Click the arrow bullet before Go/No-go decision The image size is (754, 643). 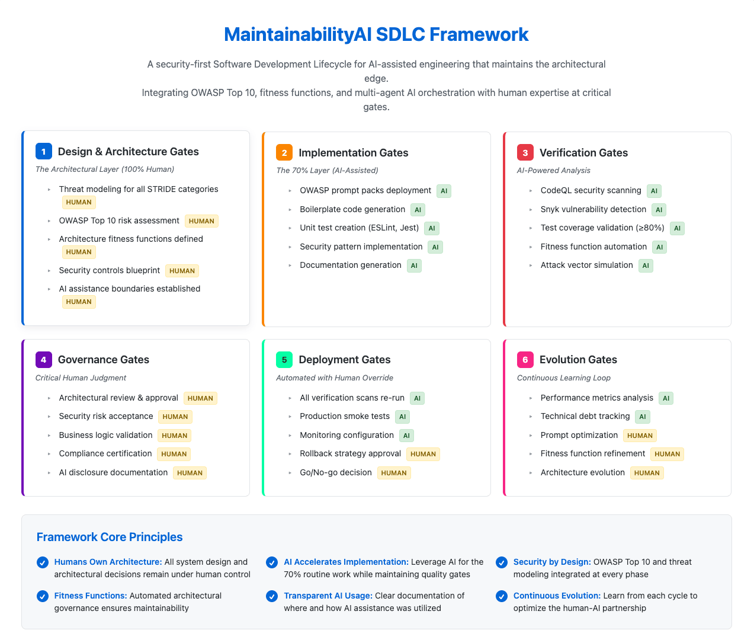click(290, 473)
